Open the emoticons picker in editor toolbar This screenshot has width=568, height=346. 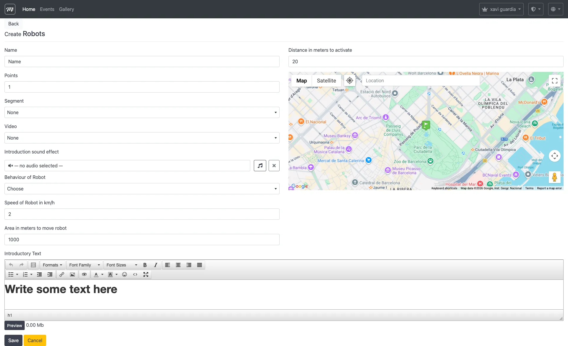click(125, 274)
